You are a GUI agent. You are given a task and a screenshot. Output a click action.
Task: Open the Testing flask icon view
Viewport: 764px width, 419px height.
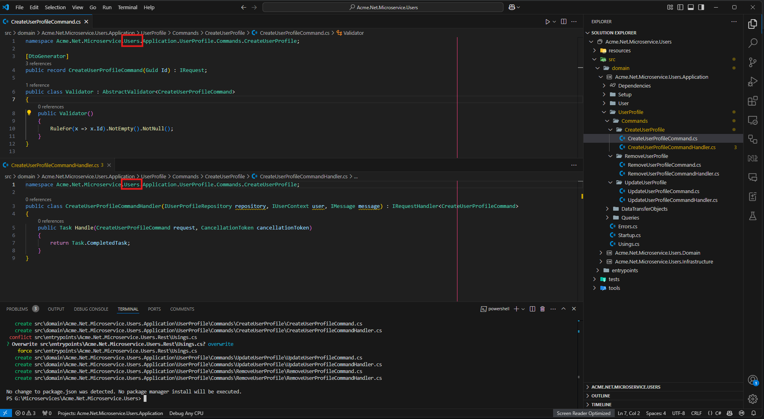(x=753, y=216)
